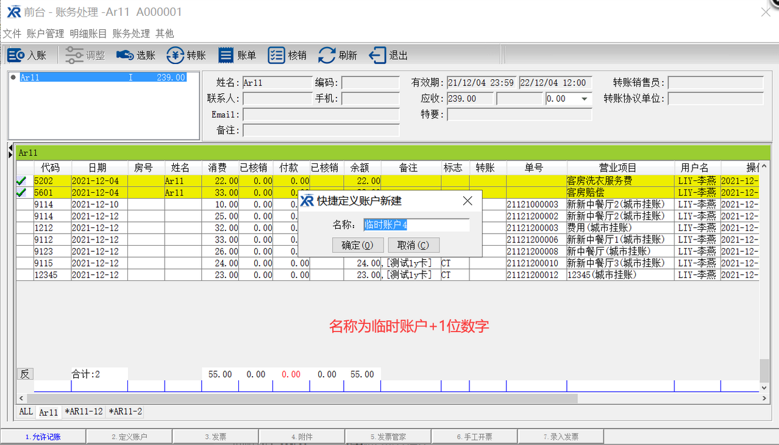Click the 手机 input field
Viewport: 779px width, 445px height.
pos(371,99)
